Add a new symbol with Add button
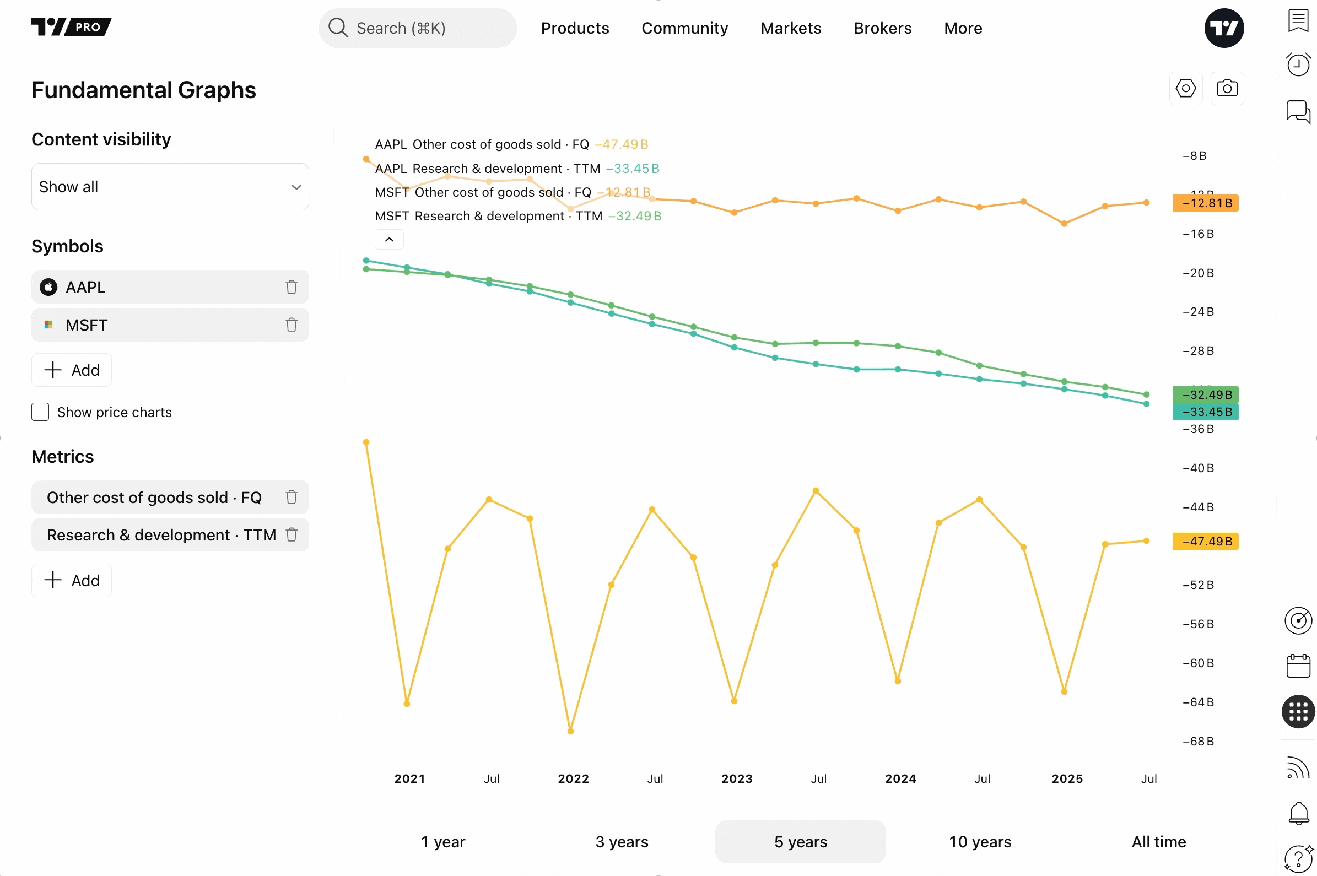1317x876 pixels. coord(72,370)
